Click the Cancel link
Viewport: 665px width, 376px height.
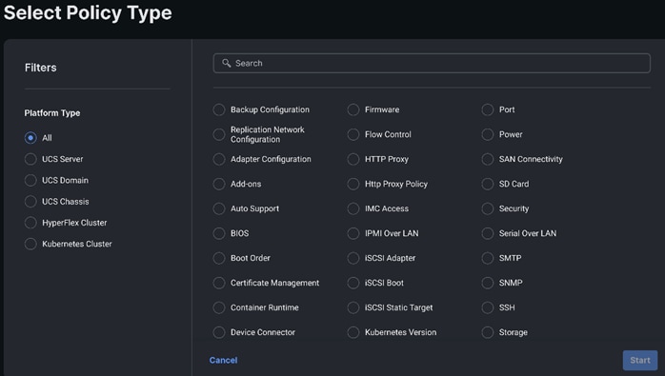223,361
